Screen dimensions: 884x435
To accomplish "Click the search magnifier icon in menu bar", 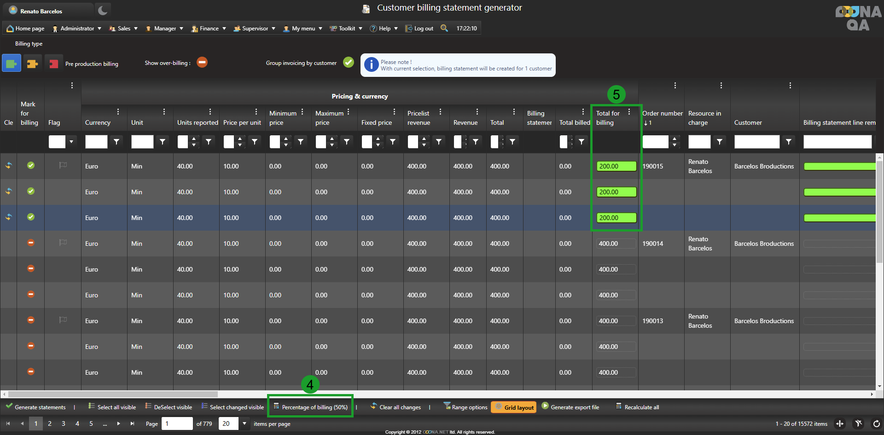I will [444, 28].
